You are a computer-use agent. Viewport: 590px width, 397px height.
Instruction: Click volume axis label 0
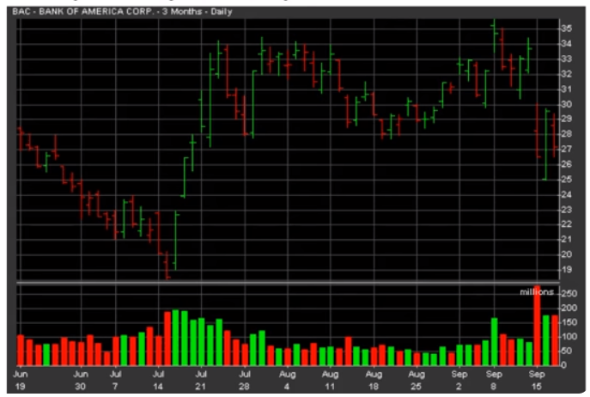(x=563, y=365)
